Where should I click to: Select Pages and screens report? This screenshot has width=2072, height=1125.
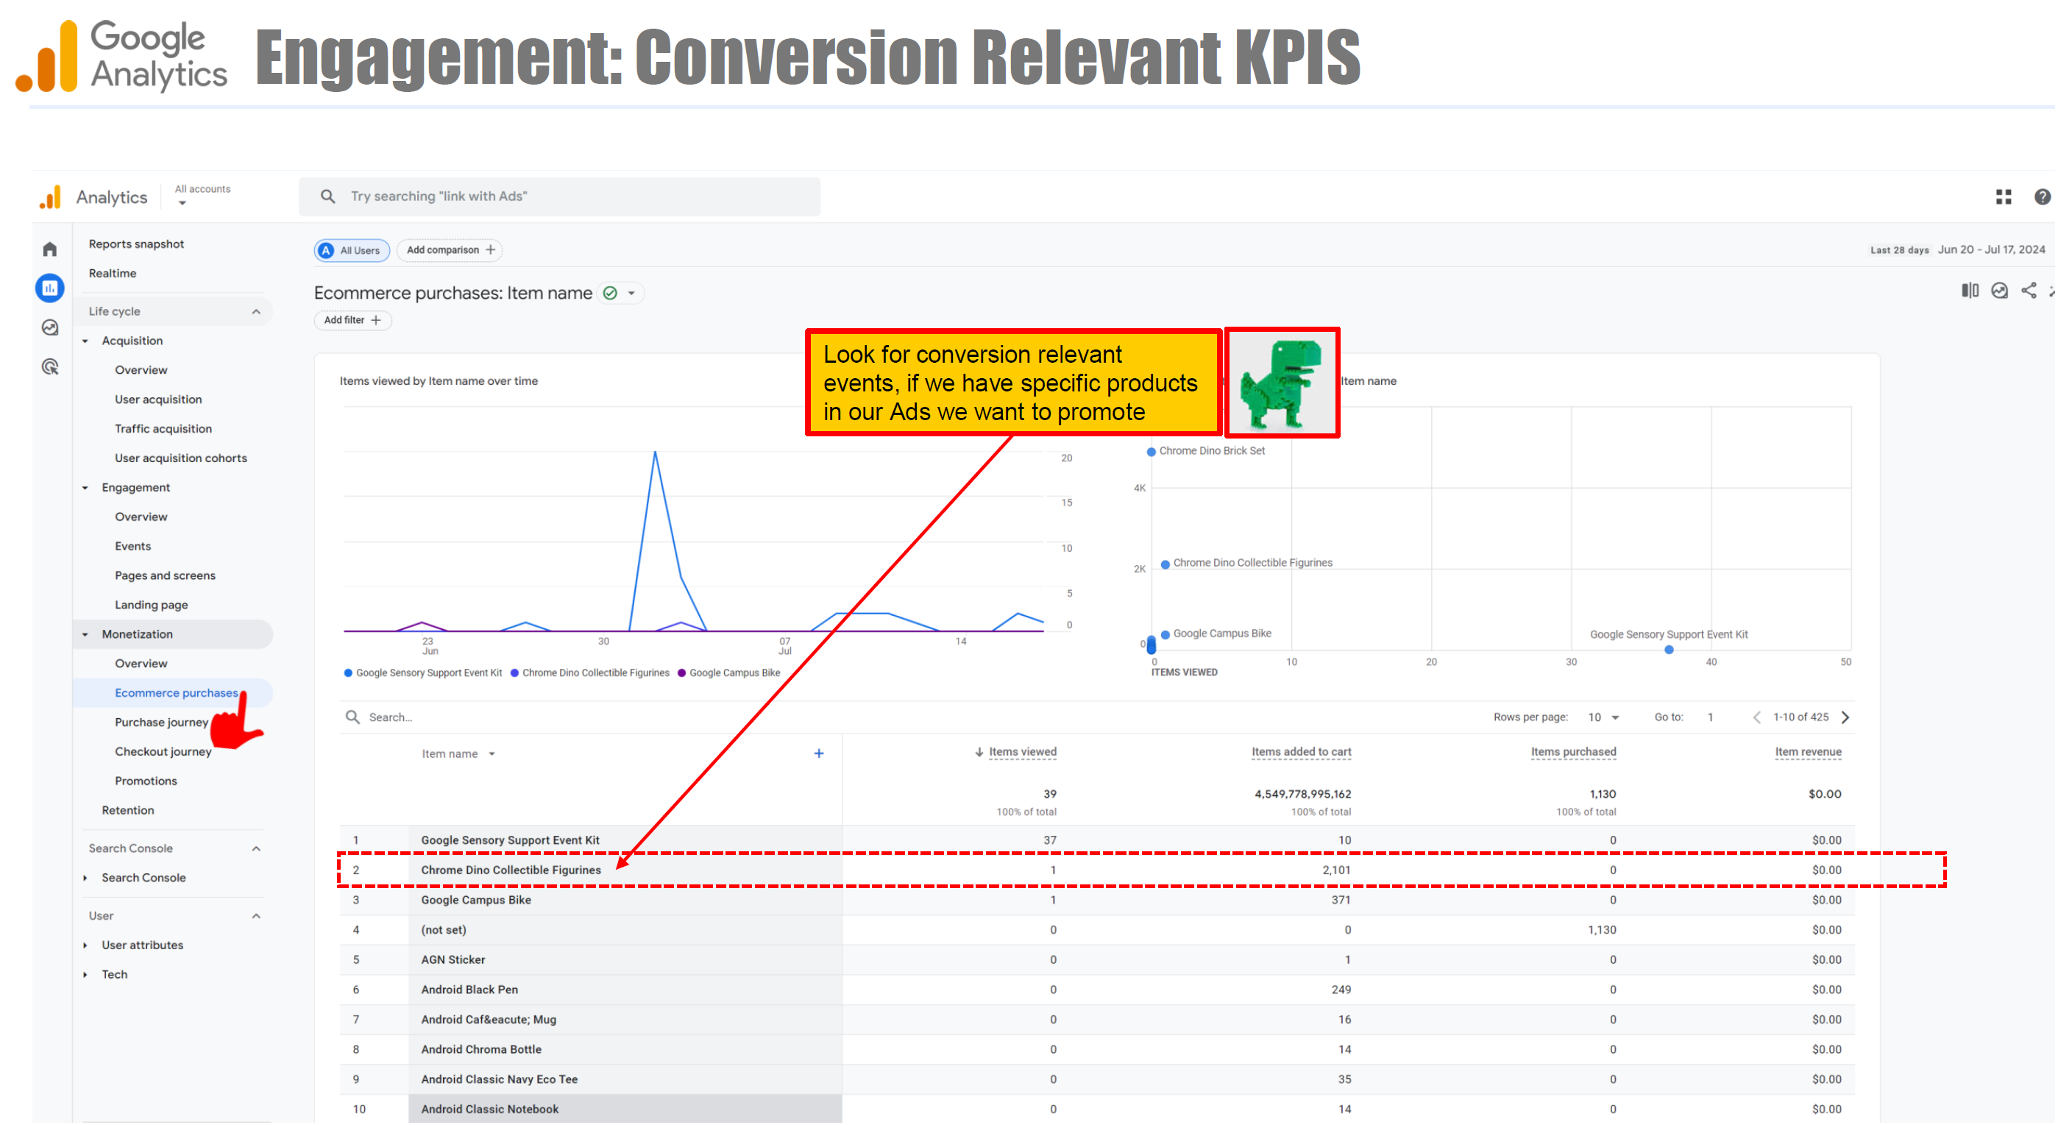[x=165, y=576]
